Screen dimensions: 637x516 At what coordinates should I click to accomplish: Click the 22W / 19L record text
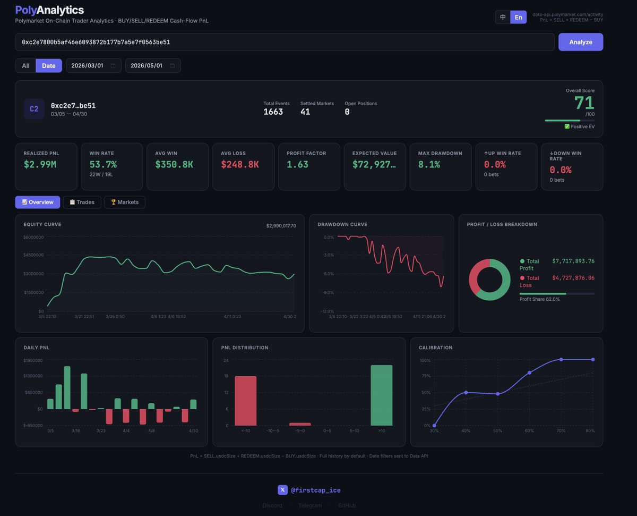pyautogui.click(x=102, y=174)
